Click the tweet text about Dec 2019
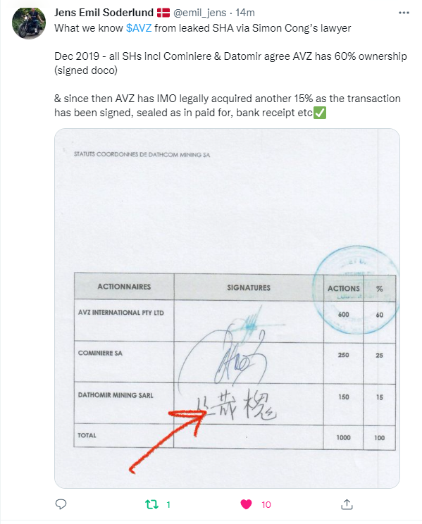The width and height of the screenshot is (422, 524). pos(230,63)
